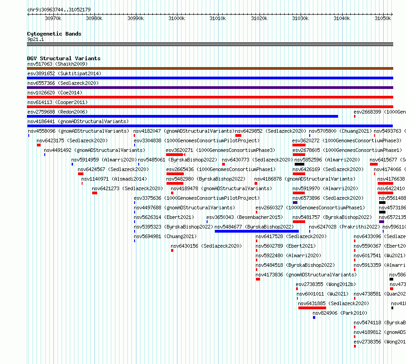This screenshot has height=364, width=406.
Task: Open nsv5484518 (ByrskaBishop2022) label
Action: coord(295,265)
